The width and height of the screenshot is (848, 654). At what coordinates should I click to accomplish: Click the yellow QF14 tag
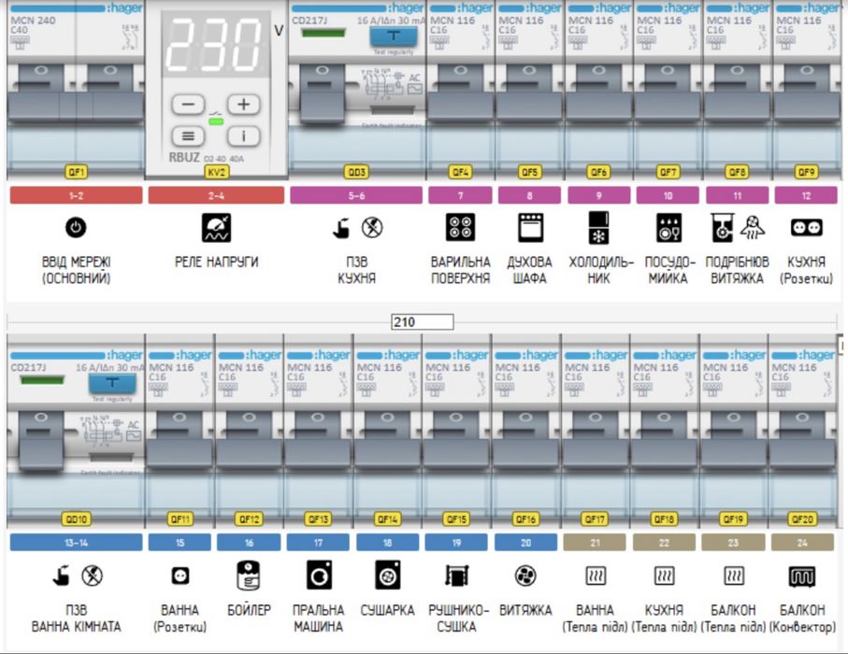point(388,519)
